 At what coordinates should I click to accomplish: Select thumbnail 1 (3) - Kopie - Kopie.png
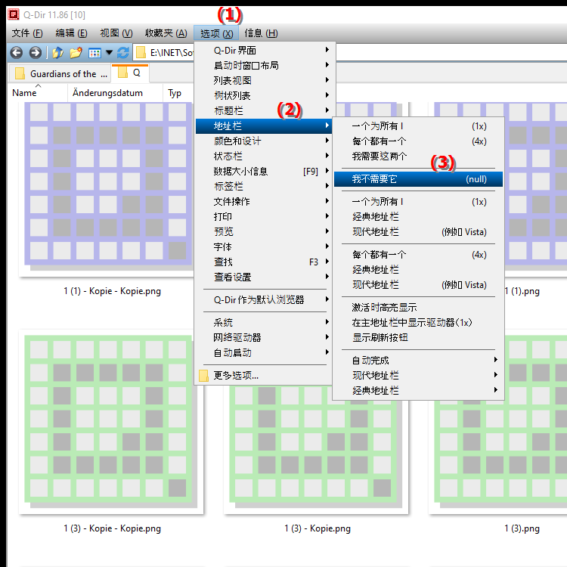tap(112, 427)
